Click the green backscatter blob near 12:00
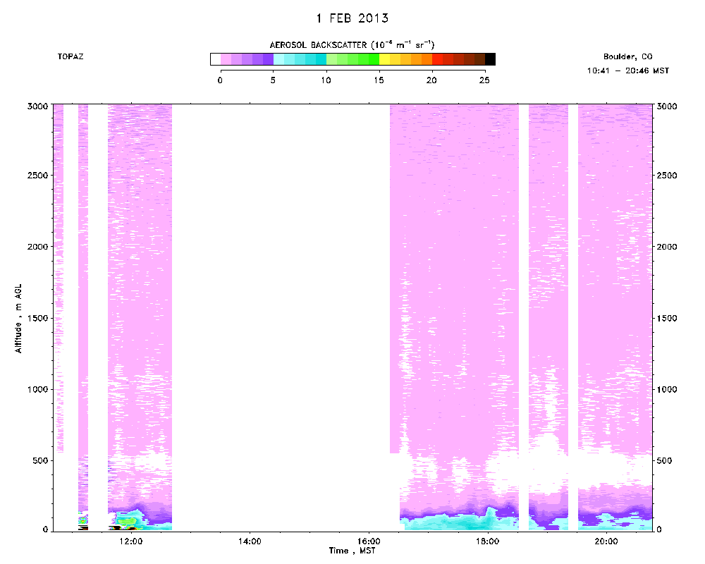The width and height of the screenshot is (705, 564). [x=127, y=520]
